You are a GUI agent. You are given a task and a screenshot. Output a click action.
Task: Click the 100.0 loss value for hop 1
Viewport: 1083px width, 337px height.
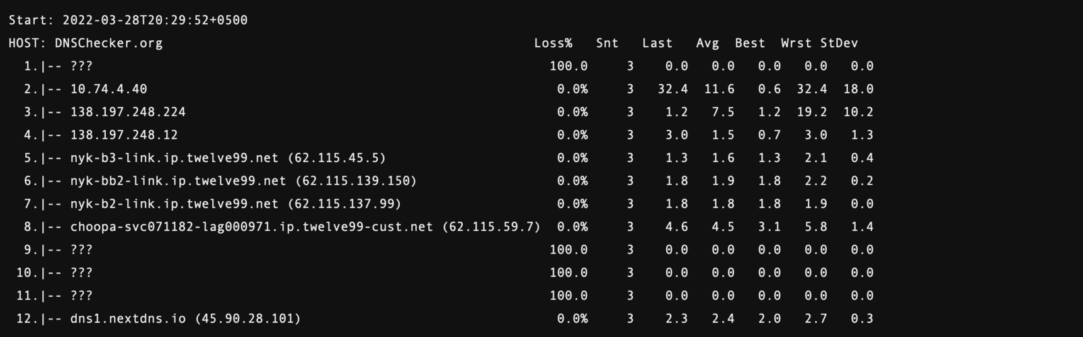point(569,66)
